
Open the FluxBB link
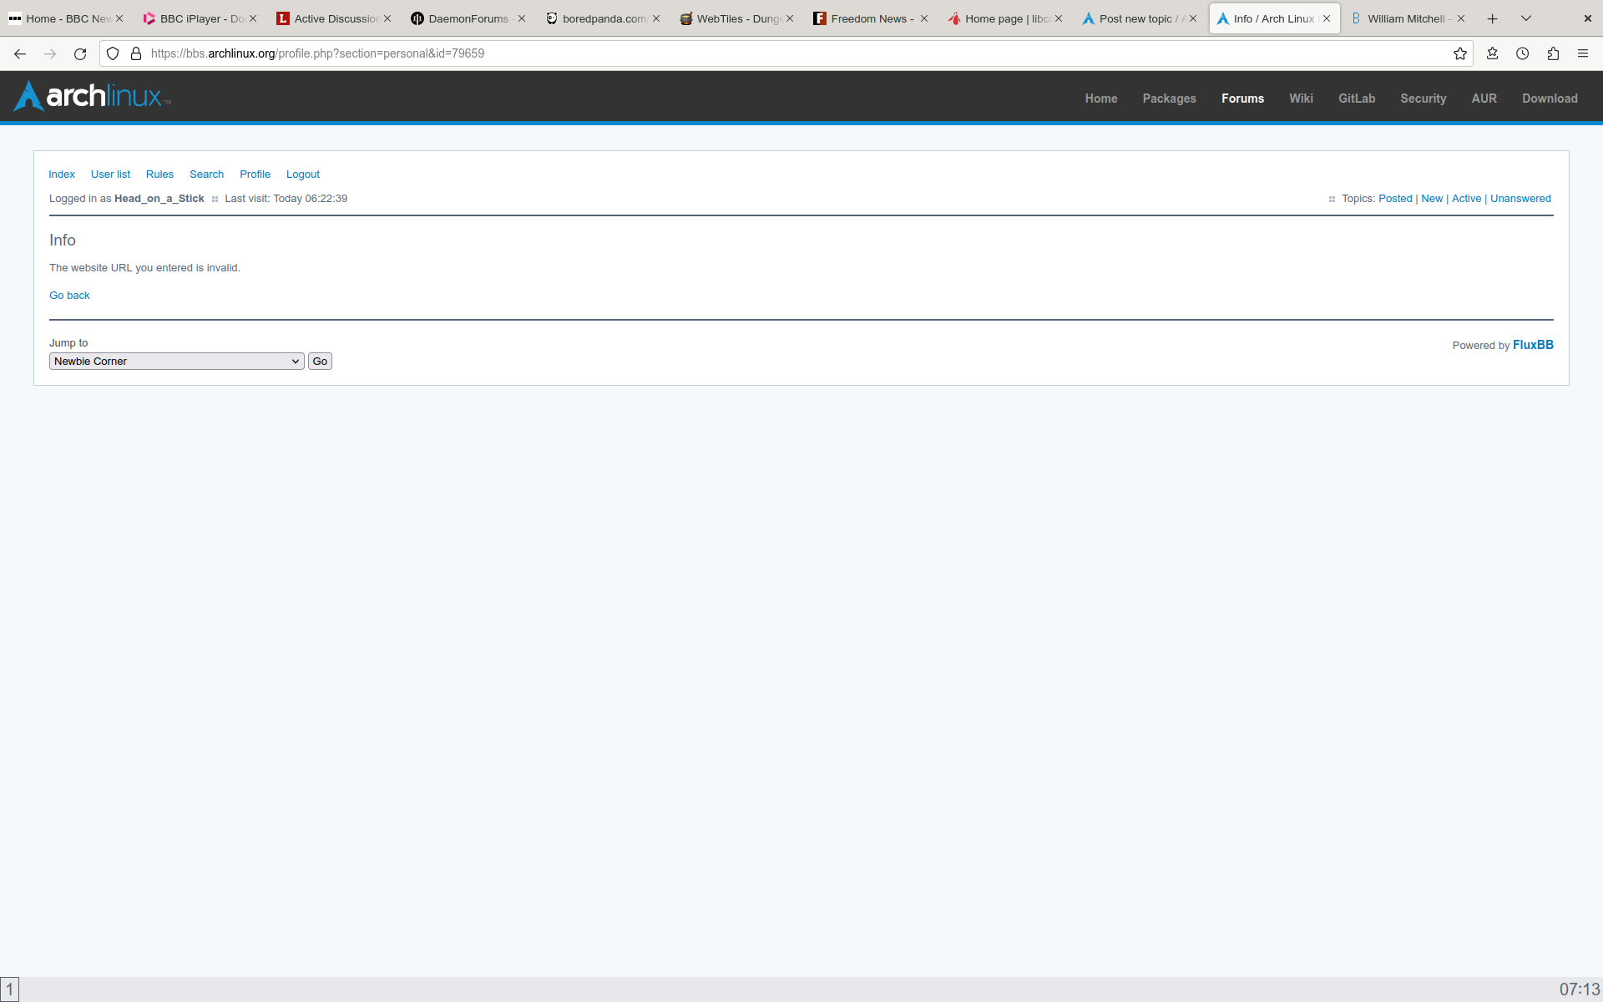pyautogui.click(x=1533, y=345)
